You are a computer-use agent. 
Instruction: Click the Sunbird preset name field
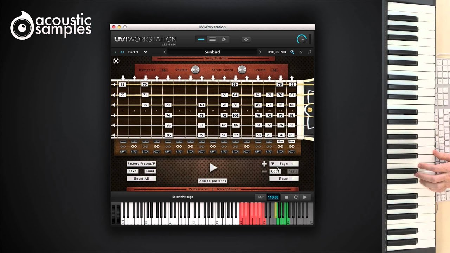click(x=212, y=52)
